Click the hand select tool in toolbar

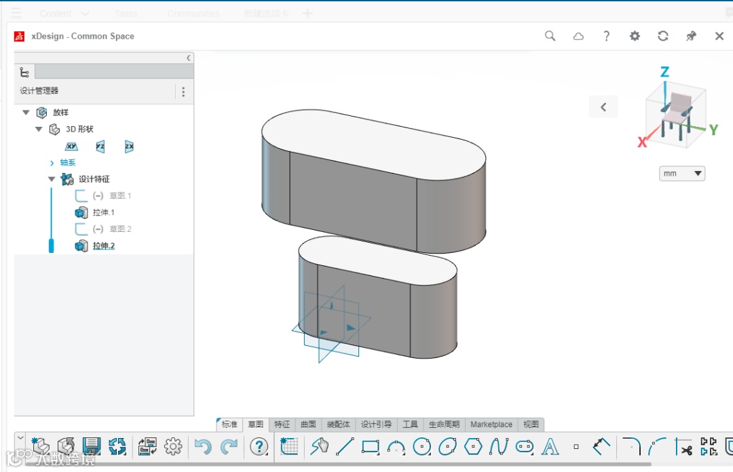point(319,446)
